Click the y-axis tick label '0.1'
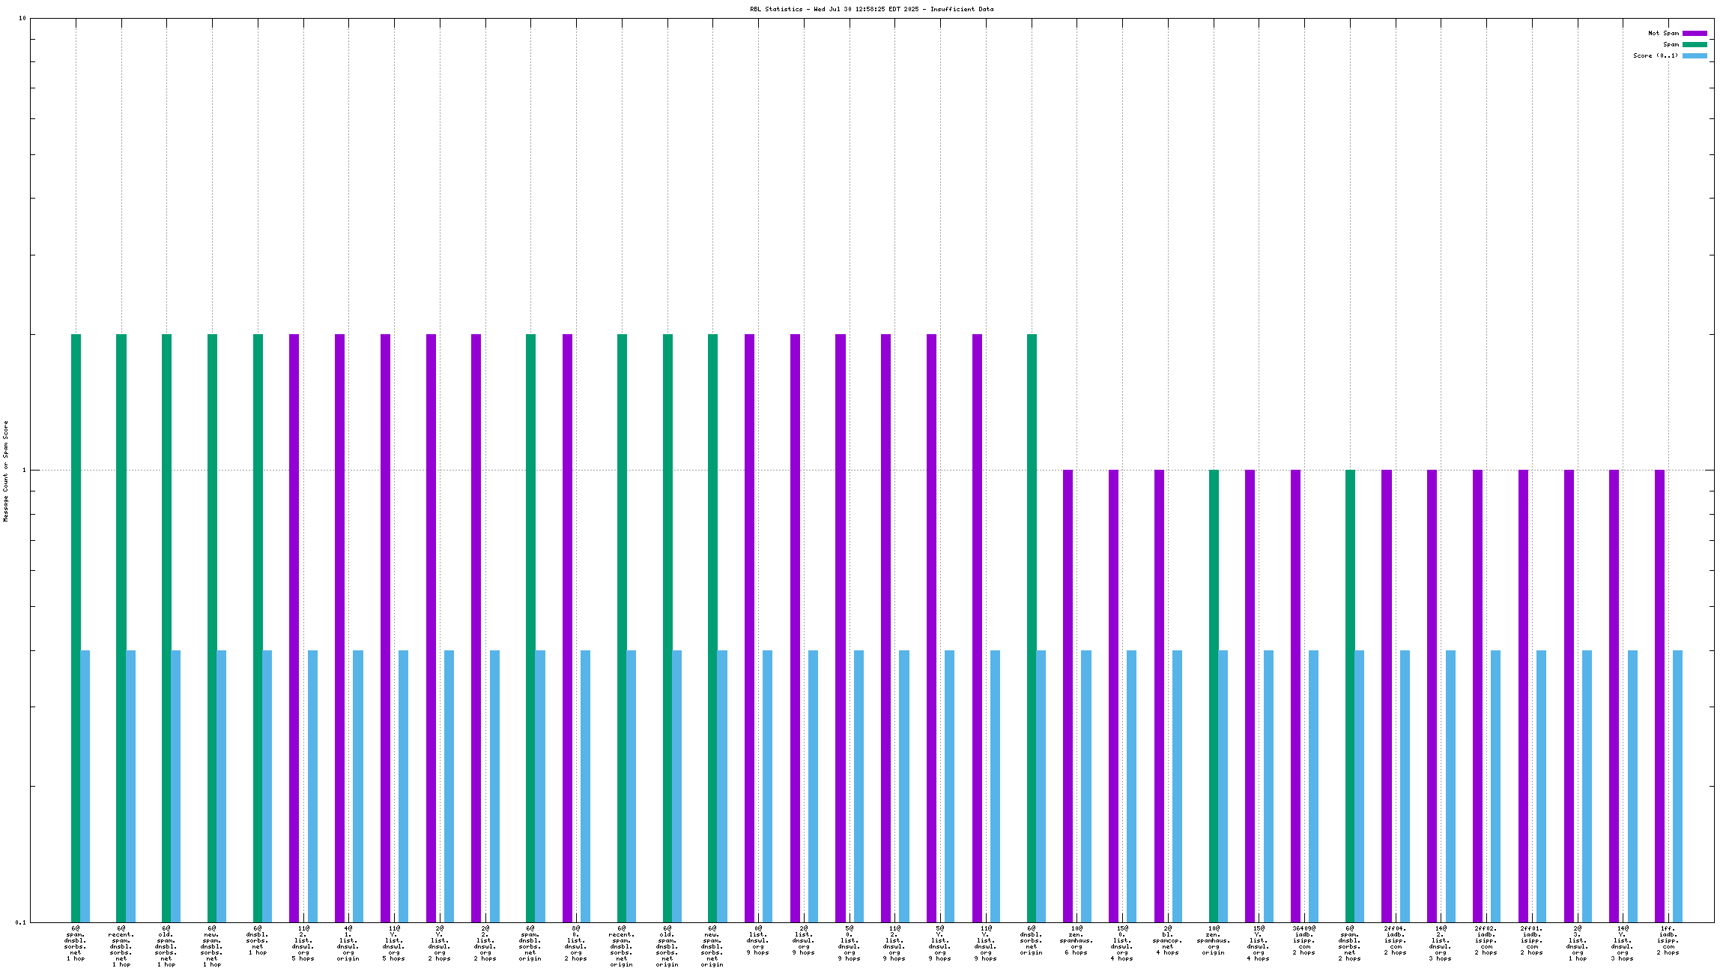 pos(20,922)
